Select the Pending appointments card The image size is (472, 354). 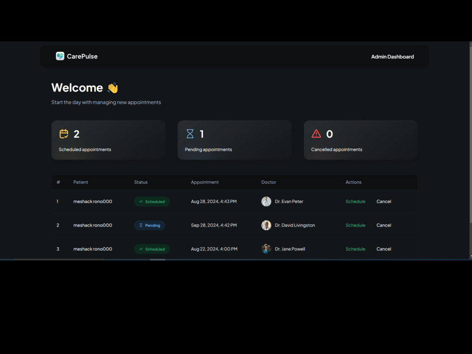tap(235, 140)
